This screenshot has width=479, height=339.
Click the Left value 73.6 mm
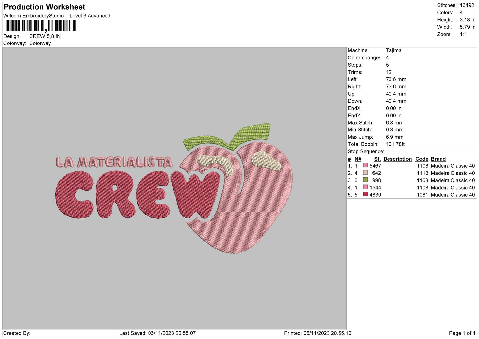click(396, 79)
